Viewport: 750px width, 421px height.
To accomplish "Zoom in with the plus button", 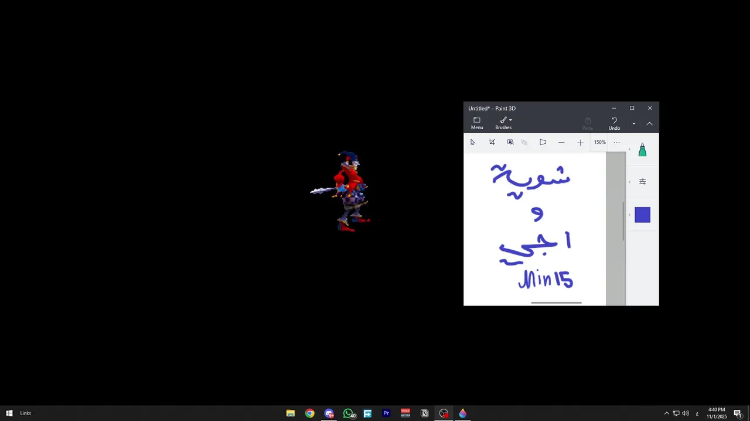I will click(580, 142).
